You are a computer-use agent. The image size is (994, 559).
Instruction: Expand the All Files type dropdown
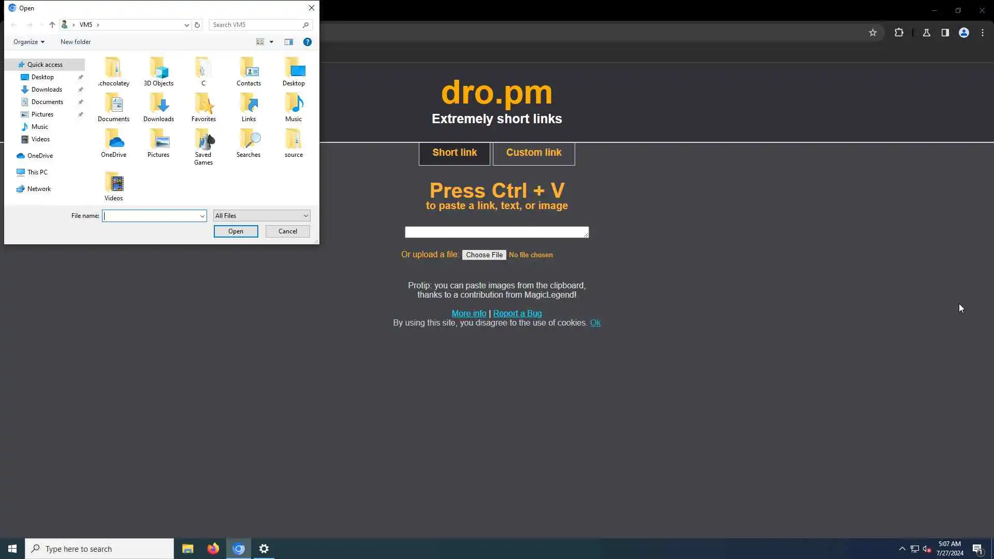(261, 216)
